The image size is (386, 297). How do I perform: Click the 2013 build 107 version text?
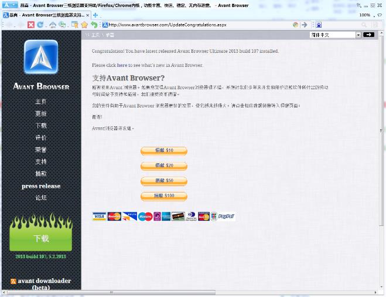(40, 256)
